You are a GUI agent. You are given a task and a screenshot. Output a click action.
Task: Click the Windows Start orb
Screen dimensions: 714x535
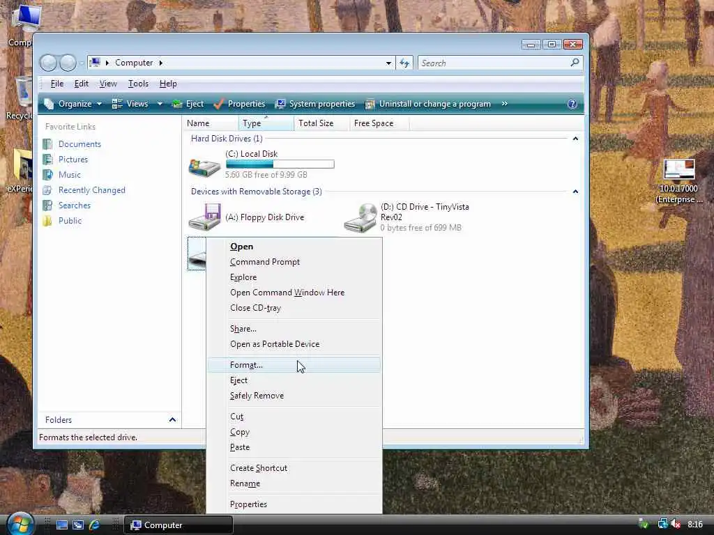click(x=20, y=524)
